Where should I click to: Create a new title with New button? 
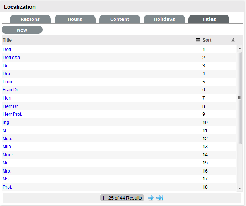click(x=22, y=30)
